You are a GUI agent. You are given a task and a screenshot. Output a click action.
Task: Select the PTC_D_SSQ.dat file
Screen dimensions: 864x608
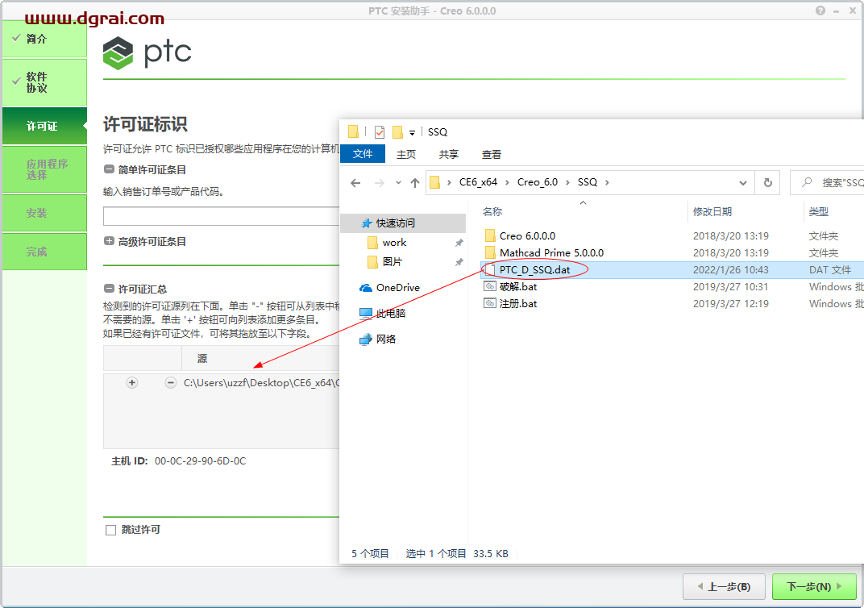point(534,269)
